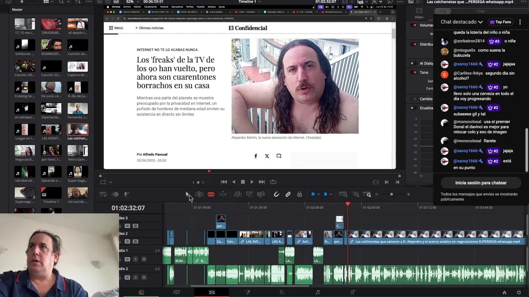
Task: Open the chat three-dot options menu
Action: click(520, 22)
